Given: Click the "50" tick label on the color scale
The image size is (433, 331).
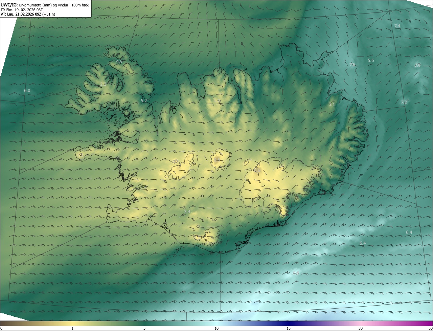Looking at the screenshot, I should point(430,328).
